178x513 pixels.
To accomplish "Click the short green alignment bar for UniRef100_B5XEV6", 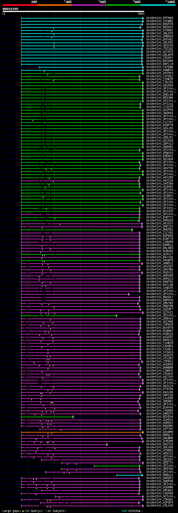I will coord(48,417).
